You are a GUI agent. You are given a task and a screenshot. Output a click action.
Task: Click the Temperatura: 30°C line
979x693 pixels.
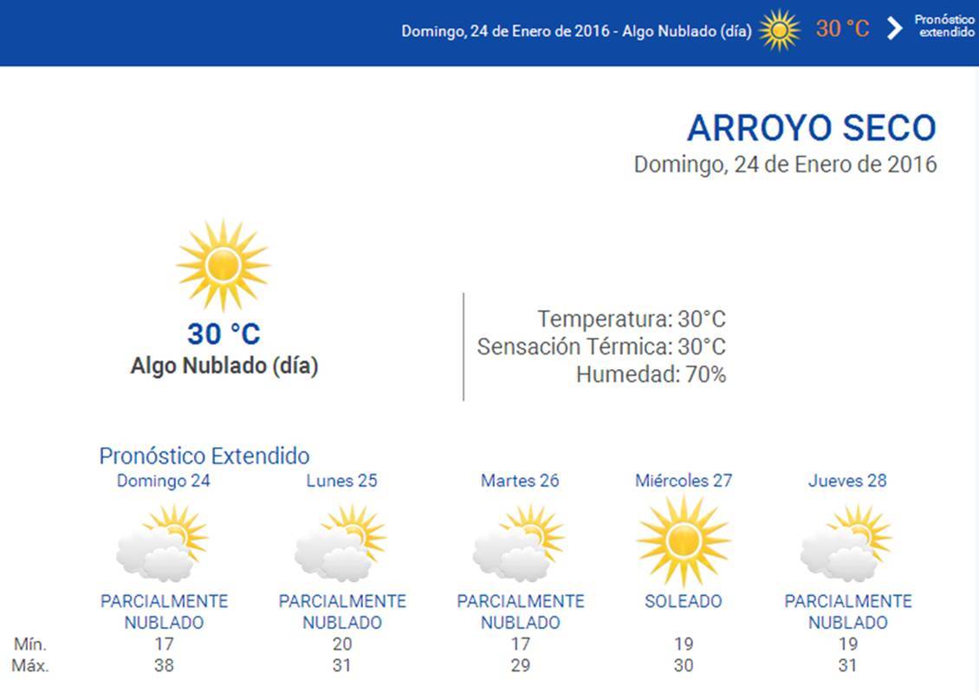pos(632,319)
